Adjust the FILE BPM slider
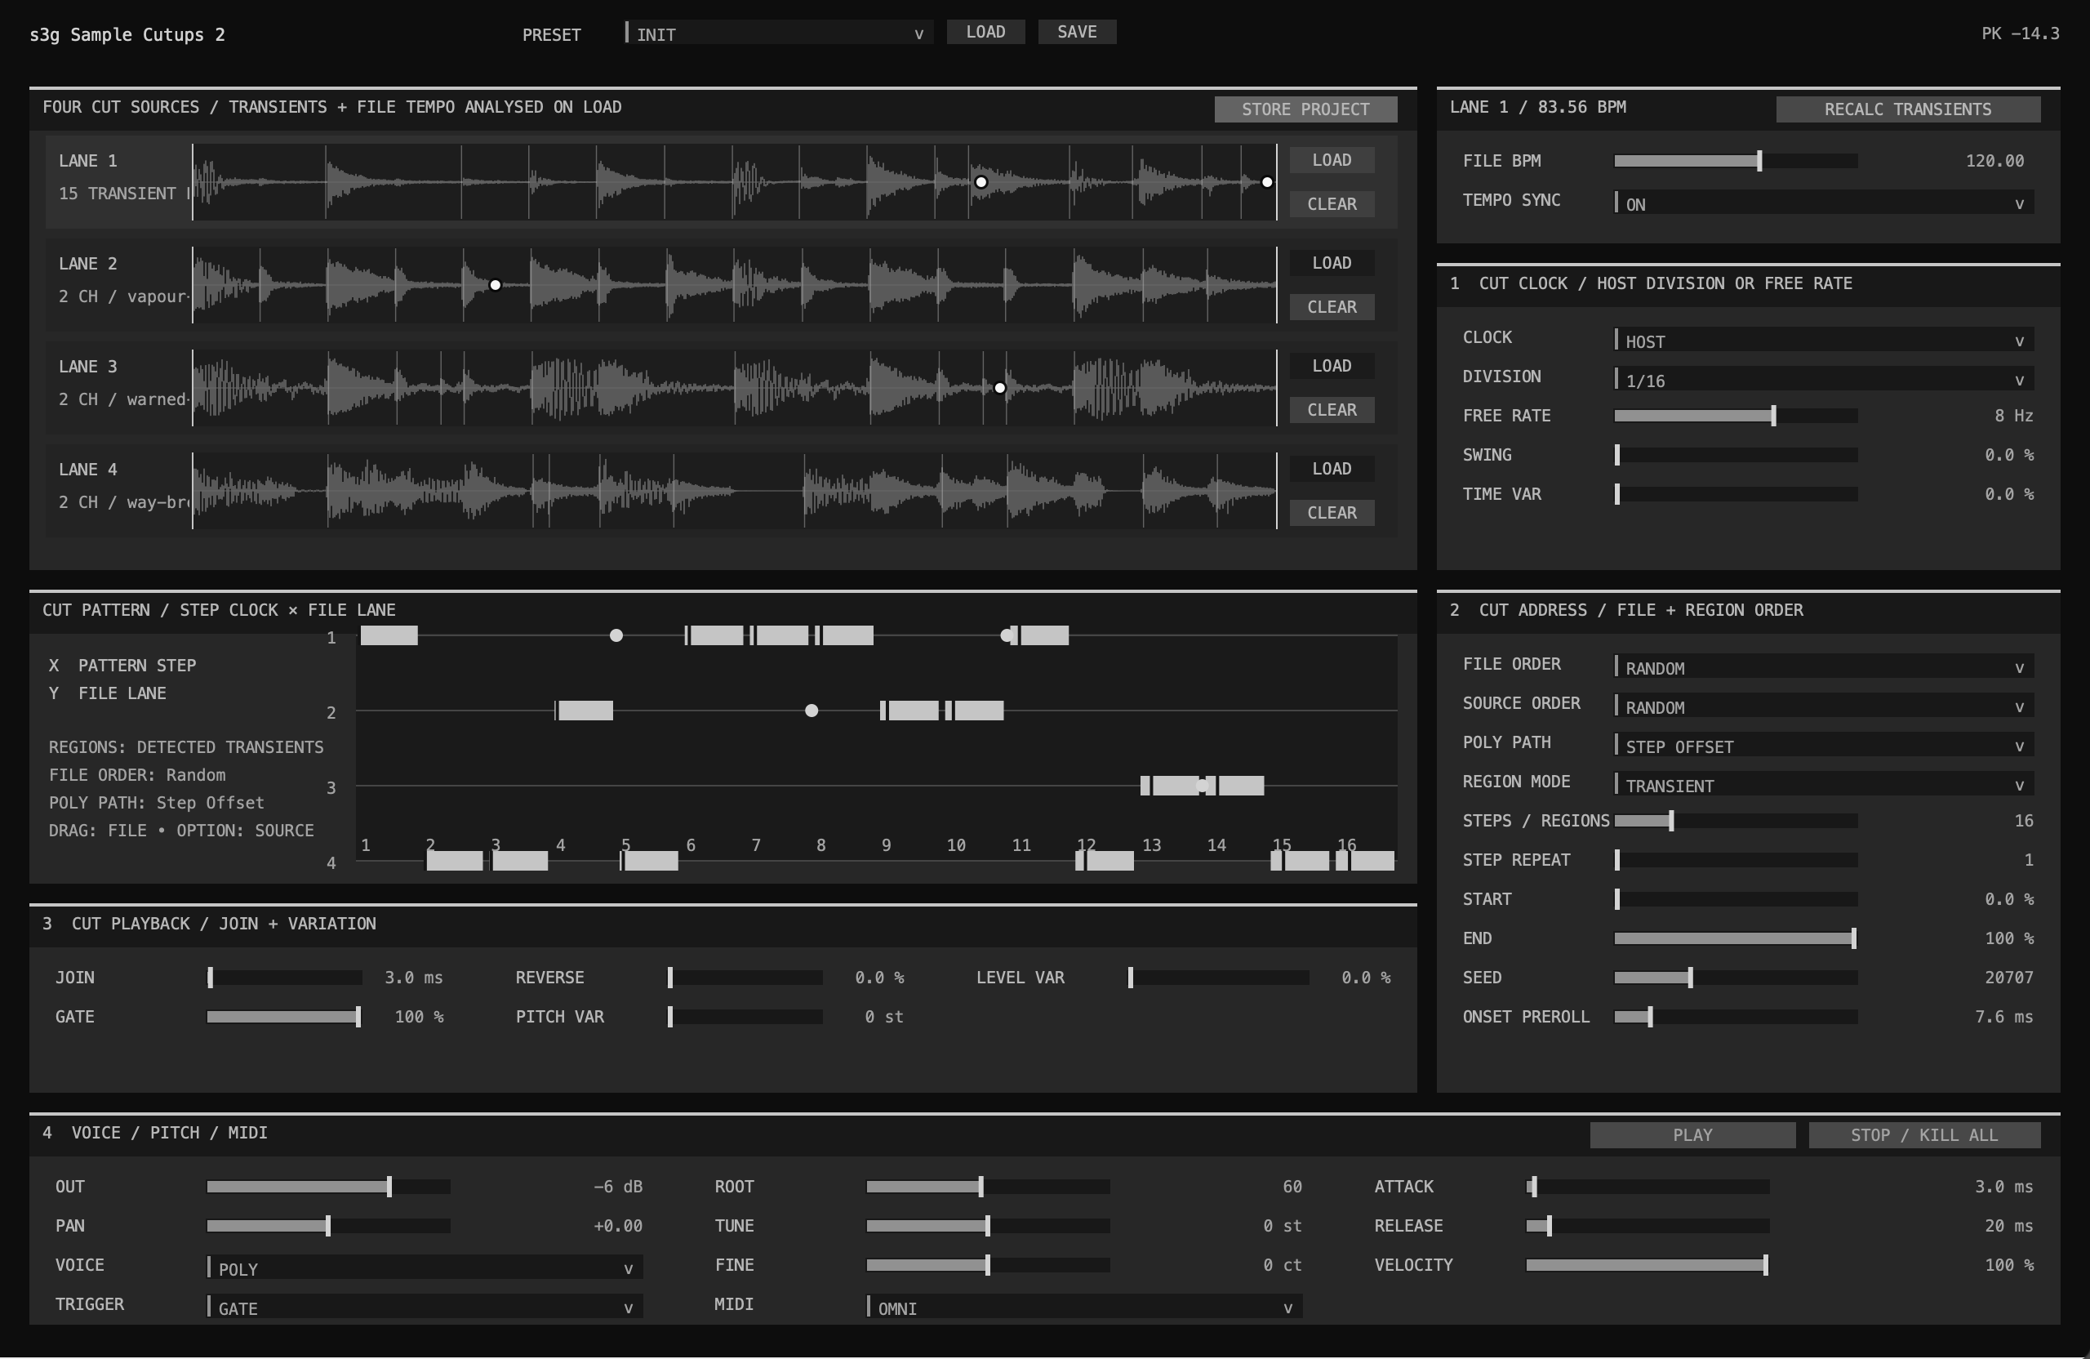Screen dimensions: 2090x1359 click(1735, 161)
